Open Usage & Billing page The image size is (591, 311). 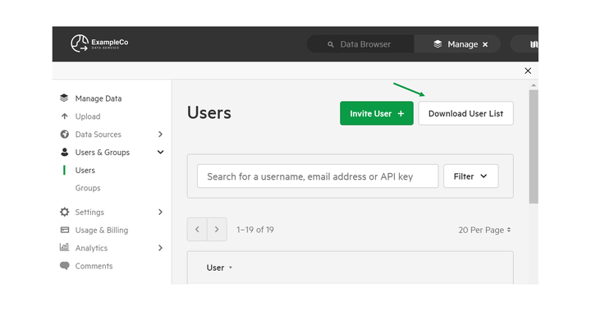coord(102,230)
